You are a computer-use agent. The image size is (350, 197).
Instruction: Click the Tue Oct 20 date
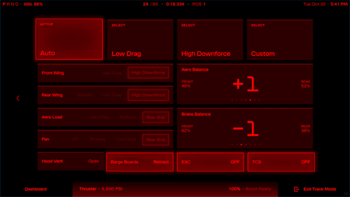(315, 4)
